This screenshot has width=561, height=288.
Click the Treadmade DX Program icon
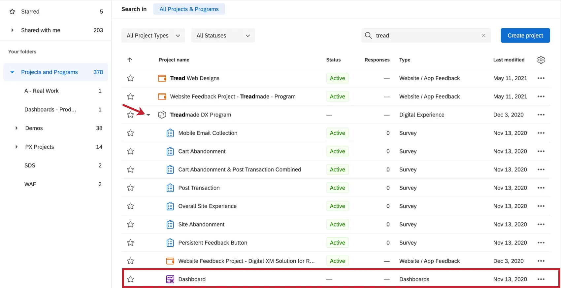(162, 115)
